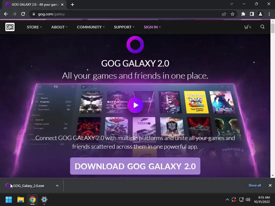Show hidden system tray icons
The height and width of the screenshot is (206, 275).
coord(227,200)
